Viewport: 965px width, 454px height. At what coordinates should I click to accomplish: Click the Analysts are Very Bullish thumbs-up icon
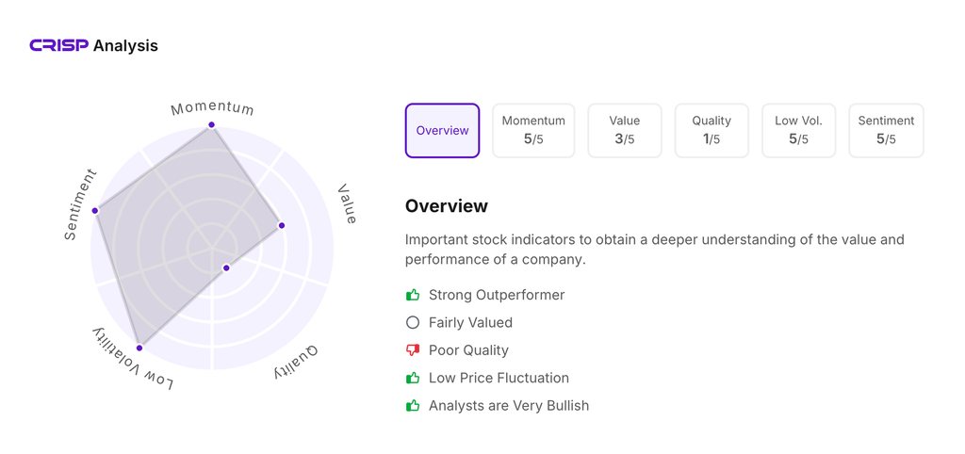(x=413, y=406)
